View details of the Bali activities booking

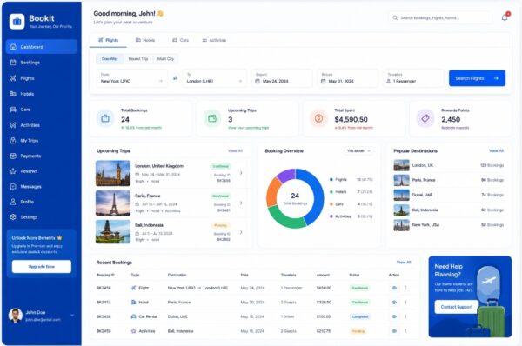(x=394, y=331)
